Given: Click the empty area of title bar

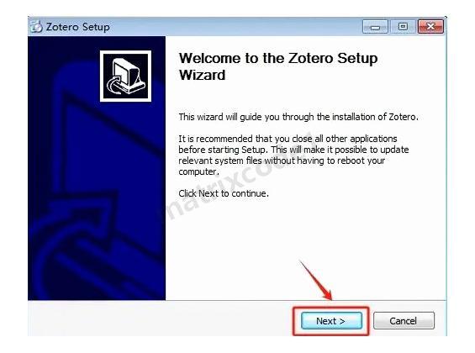Looking at the screenshot, I should [x=236, y=27].
